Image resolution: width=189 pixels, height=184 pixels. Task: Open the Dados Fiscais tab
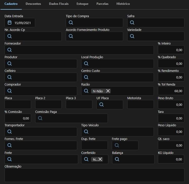coord(59,4)
